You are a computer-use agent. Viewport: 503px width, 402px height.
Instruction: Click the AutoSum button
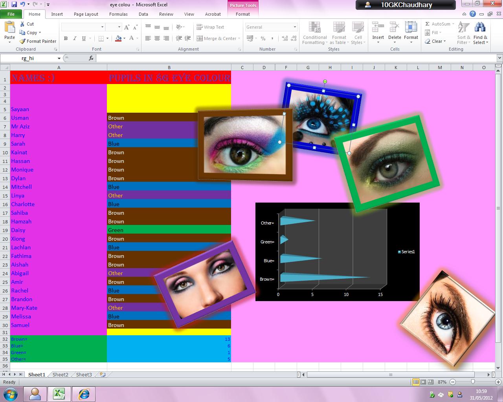point(439,24)
